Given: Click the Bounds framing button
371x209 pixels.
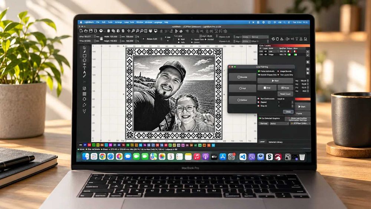Looking at the screenshot, I should tap(242, 77).
